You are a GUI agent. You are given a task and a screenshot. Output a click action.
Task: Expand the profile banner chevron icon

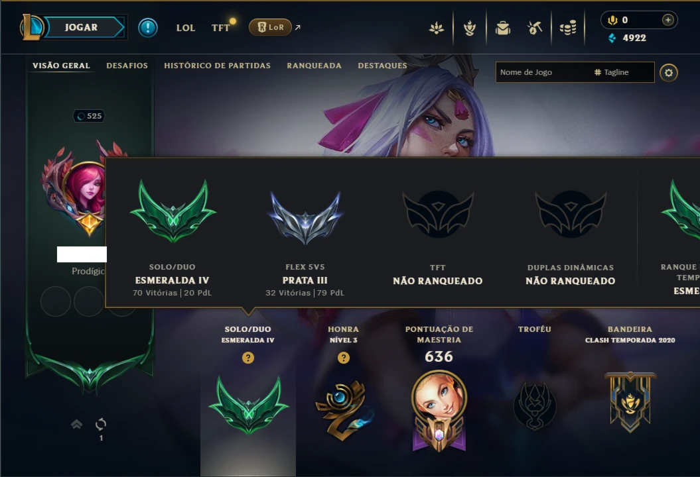pyautogui.click(x=77, y=424)
